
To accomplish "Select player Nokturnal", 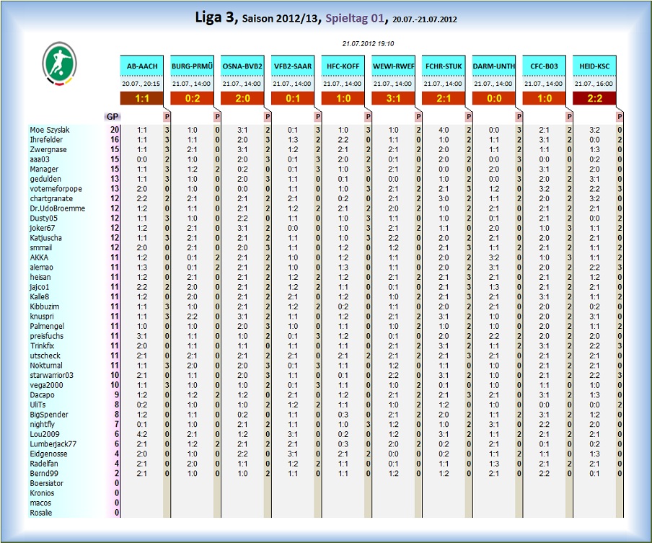I will coord(46,366).
